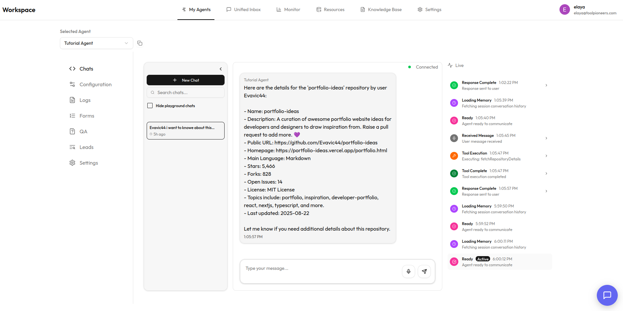The width and height of the screenshot is (623, 311).
Task: Click the Live activity pulse icon
Action: (450, 65)
